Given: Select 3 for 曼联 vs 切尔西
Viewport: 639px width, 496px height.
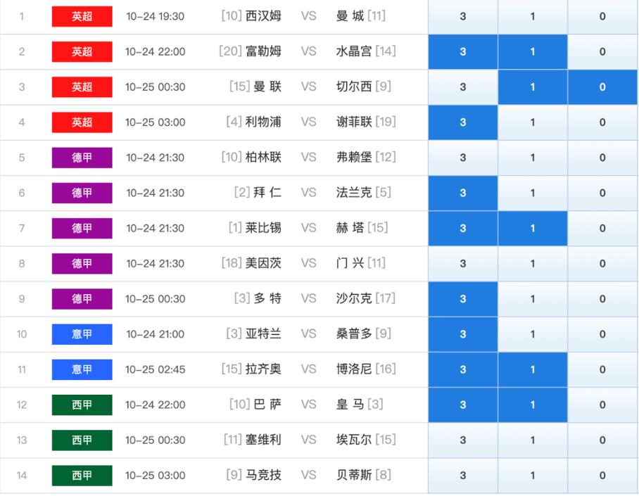Looking at the screenshot, I should (463, 87).
